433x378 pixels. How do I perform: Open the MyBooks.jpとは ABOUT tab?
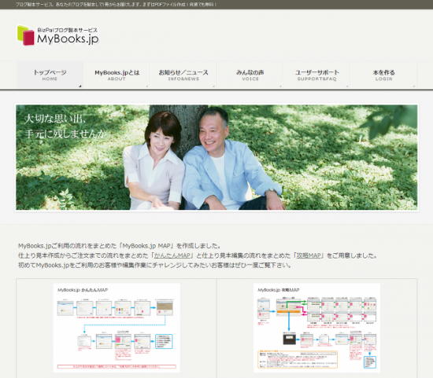click(117, 75)
